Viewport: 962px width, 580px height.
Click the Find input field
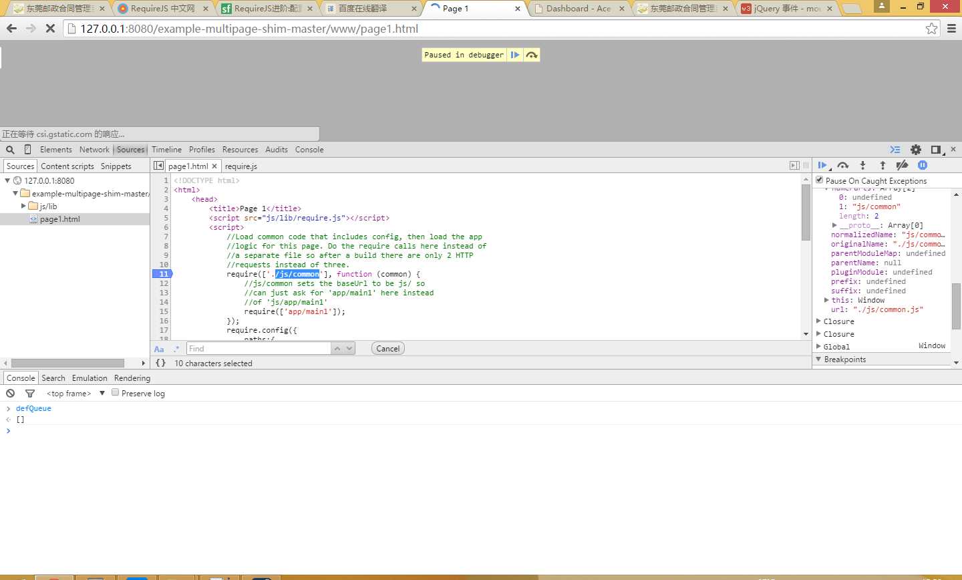click(x=259, y=348)
